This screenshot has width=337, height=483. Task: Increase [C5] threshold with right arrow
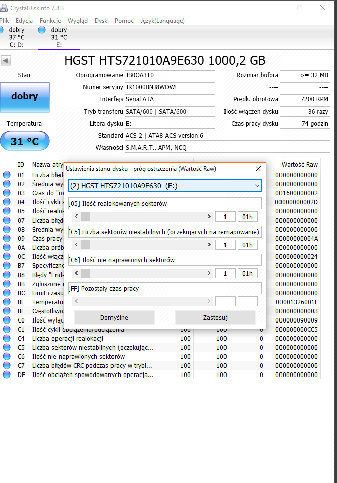[209, 245]
